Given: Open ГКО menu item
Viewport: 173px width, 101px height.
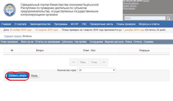Looking at the screenshot, I should (x=84, y=24).
